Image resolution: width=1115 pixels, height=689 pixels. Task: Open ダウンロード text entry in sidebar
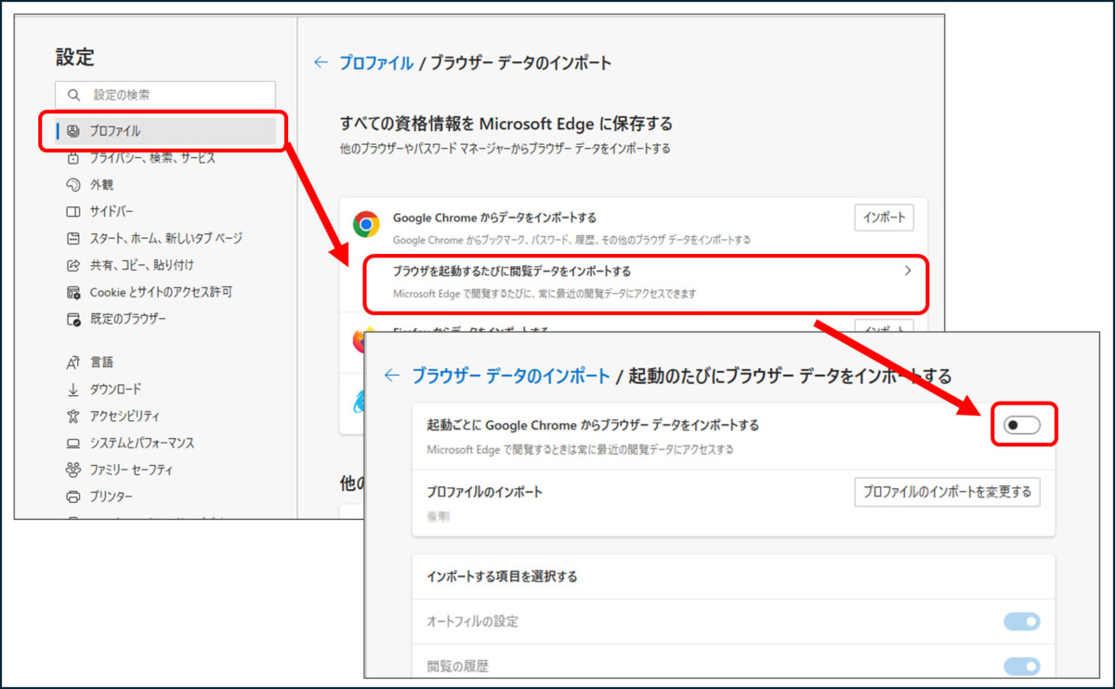(116, 389)
